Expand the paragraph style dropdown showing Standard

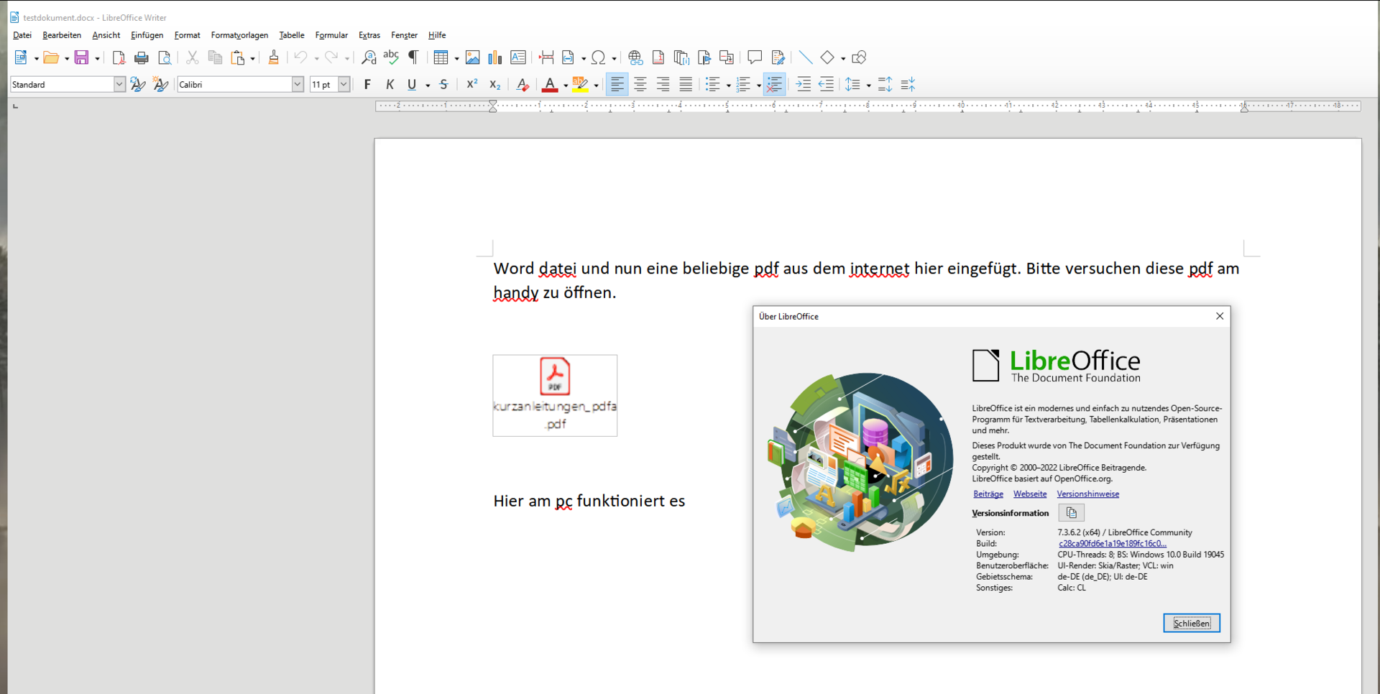pyautogui.click(x=119, y=85)
